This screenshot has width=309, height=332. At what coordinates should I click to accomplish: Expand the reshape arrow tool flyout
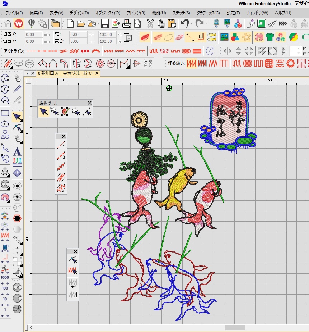click(x=21, y=132)
